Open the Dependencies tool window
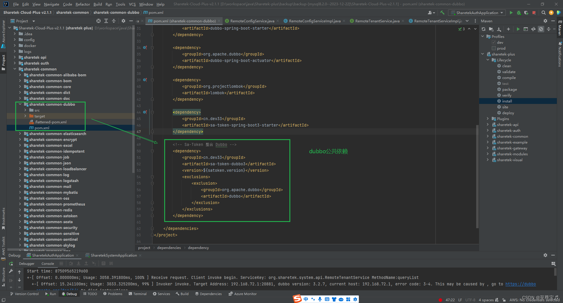This screenshot has width=563, height=303. 208,294
